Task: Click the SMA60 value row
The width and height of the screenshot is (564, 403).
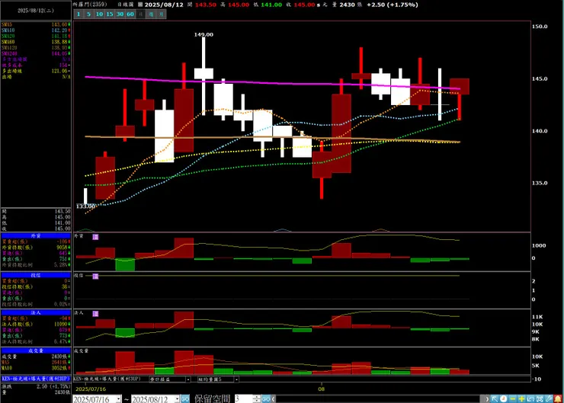Action: [x=36, y=42]
